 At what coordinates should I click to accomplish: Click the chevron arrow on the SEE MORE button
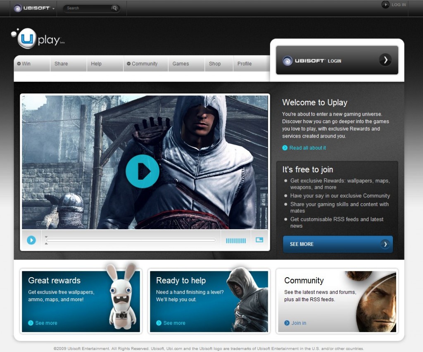tap(385, 244)
